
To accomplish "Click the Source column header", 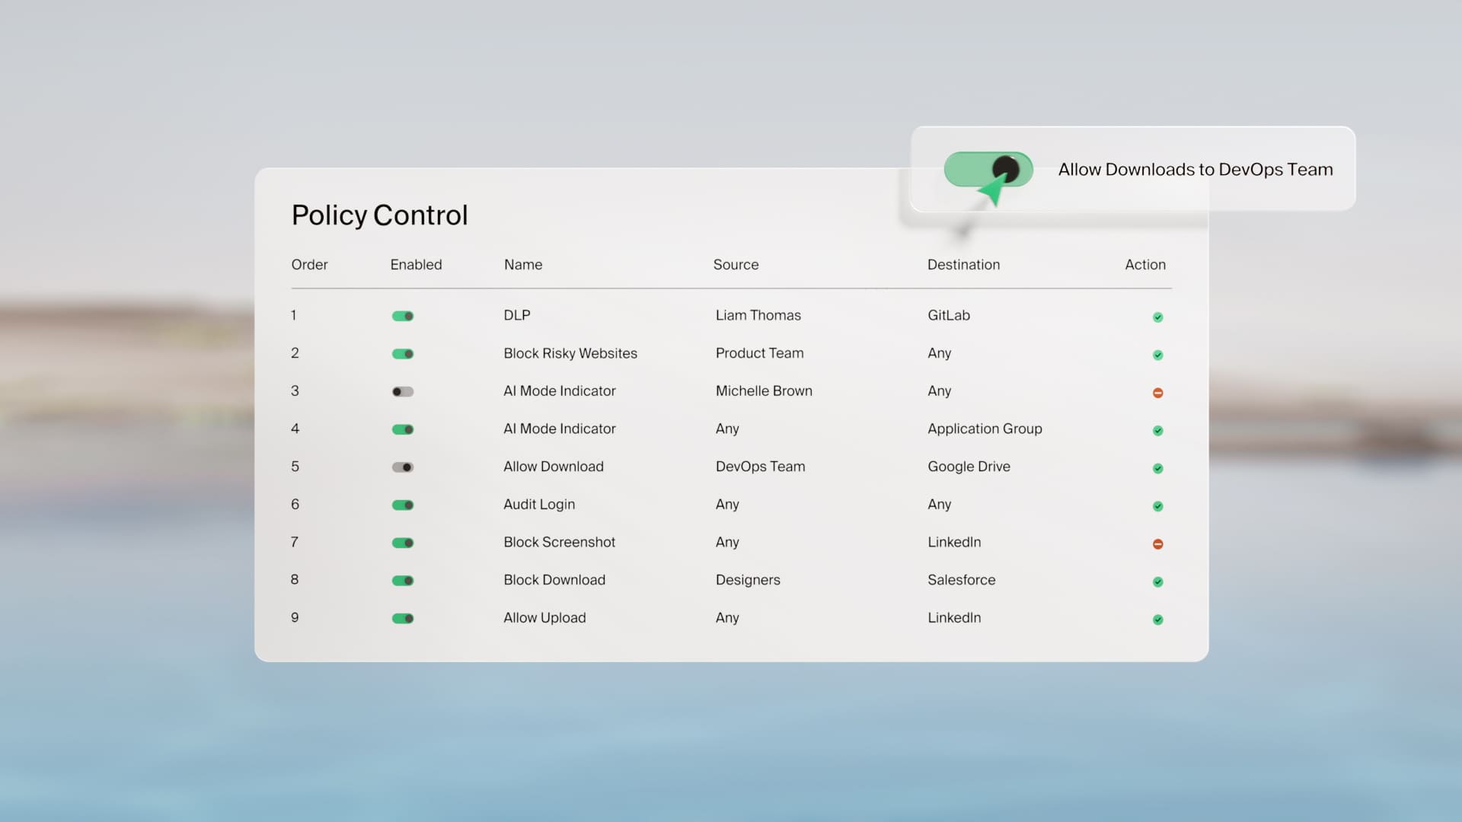I will pos(736,265).
